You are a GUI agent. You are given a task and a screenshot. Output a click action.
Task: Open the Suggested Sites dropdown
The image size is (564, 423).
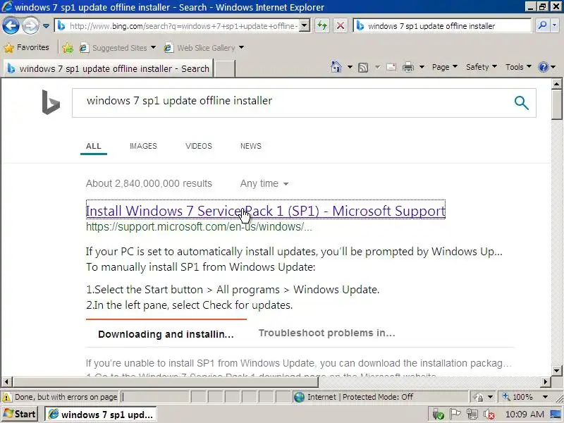118,48
